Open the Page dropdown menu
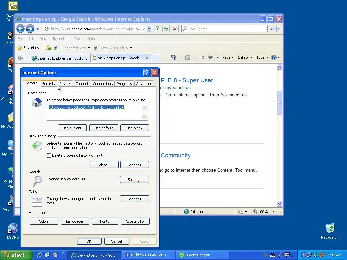This screenshot has width=347, height=260. click(228, 57)
